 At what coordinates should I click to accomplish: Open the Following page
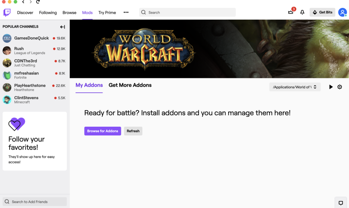(x=48, y=13)
